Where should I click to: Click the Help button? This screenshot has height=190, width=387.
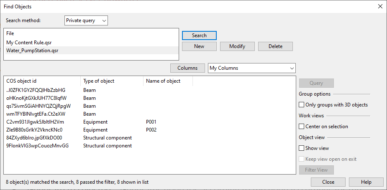point(366,182)
